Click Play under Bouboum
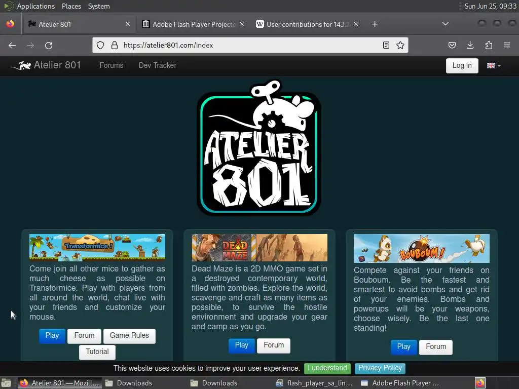The height and width of the screenshot is (389, 519). pyautogui.click(x=404, y=347)
